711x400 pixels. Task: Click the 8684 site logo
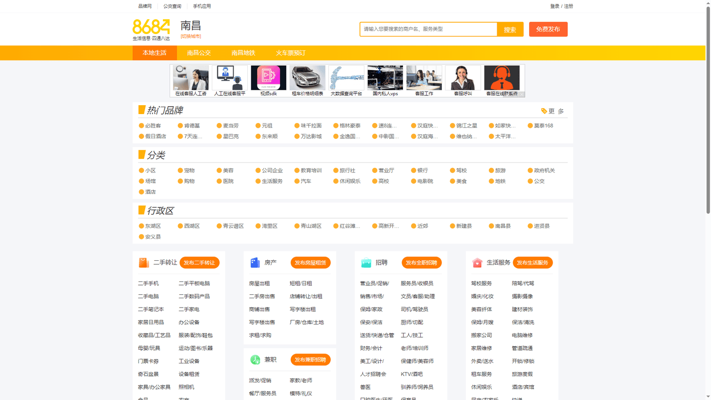coord(151,30)
